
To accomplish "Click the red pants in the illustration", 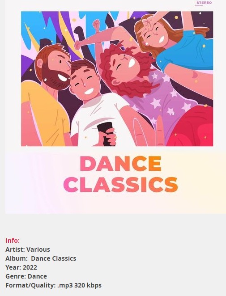I will click(190, 127).
